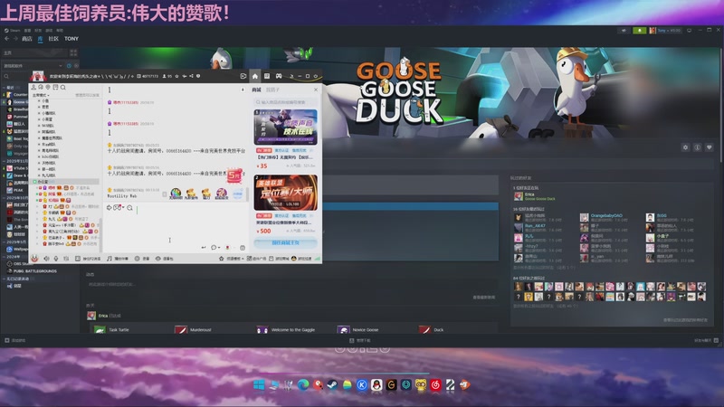
Task: Click the mall search input field in YY
Action: point(285,102)
